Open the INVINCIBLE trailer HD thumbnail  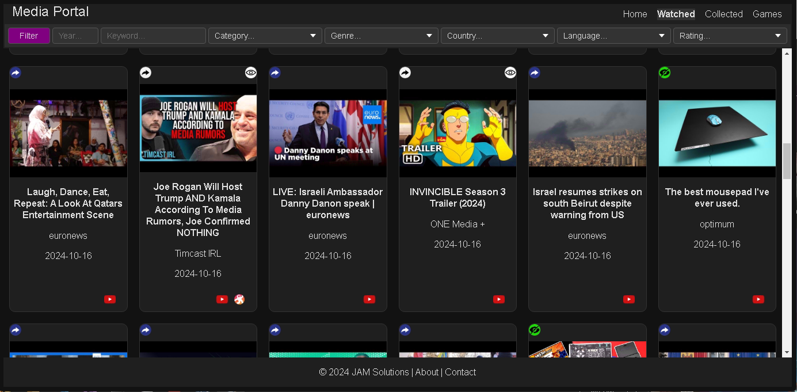pyautogui.click(x=457, y=133)
